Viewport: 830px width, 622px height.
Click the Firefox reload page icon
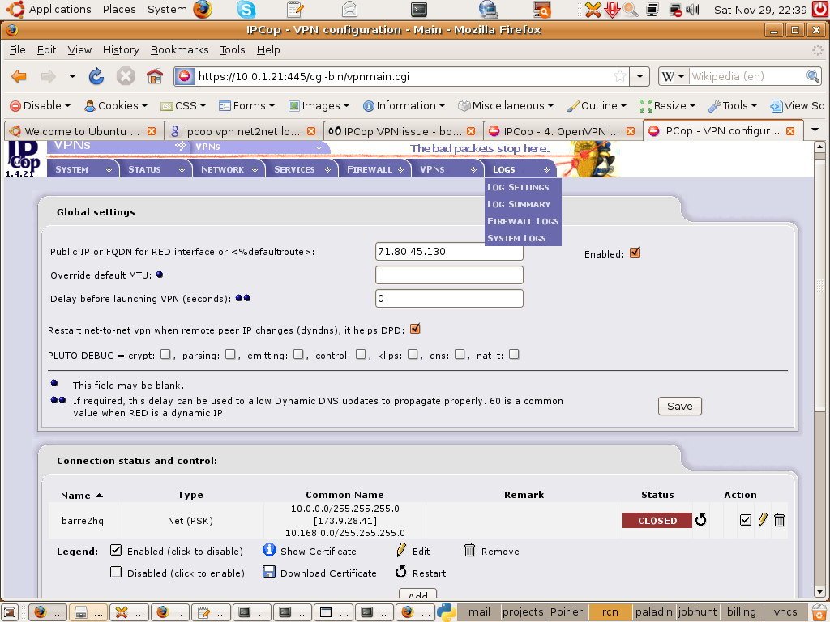point(96,77)
